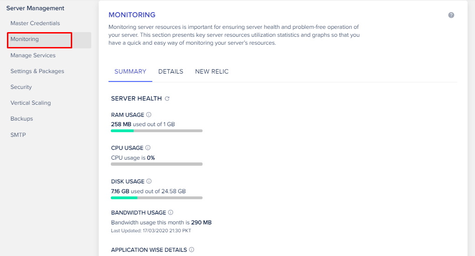Viewport: 475px width, 256px height.
Task: Open Settings & Packages section
Action: coord(37,71)
